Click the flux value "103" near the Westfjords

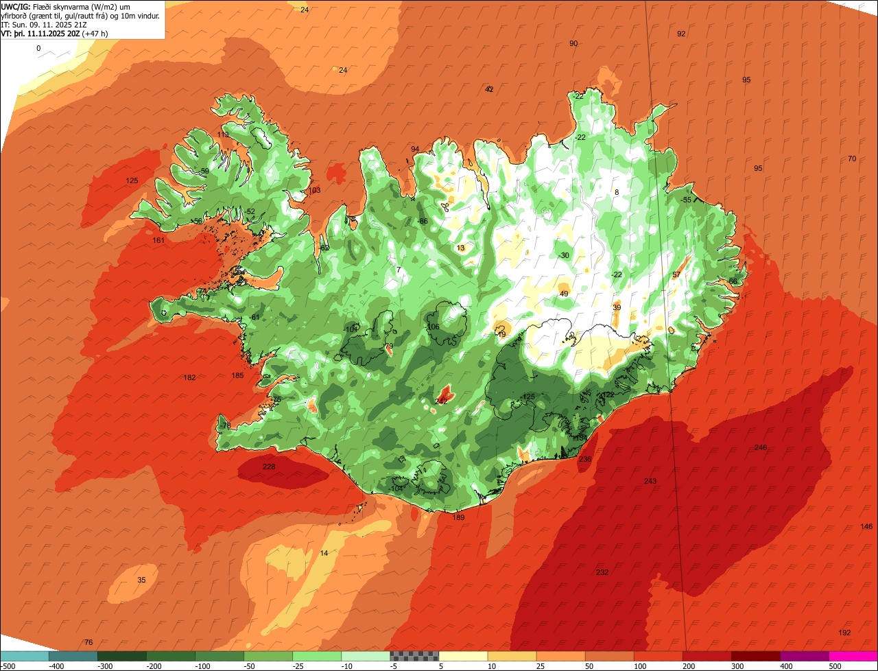[314, 190]
